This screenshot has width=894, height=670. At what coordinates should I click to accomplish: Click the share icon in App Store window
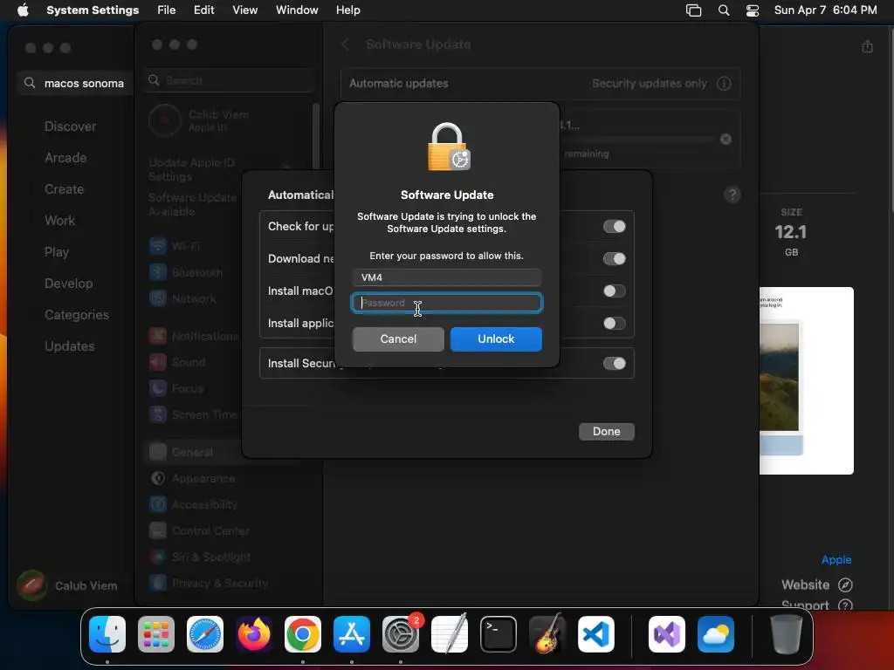[867, 46]
